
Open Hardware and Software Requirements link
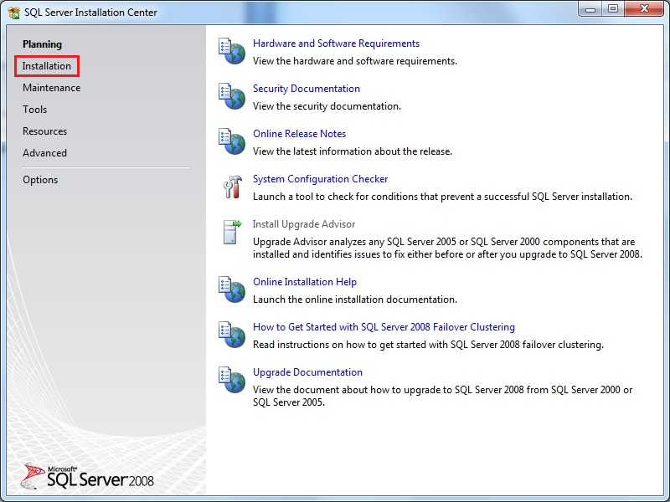[337, 44]
